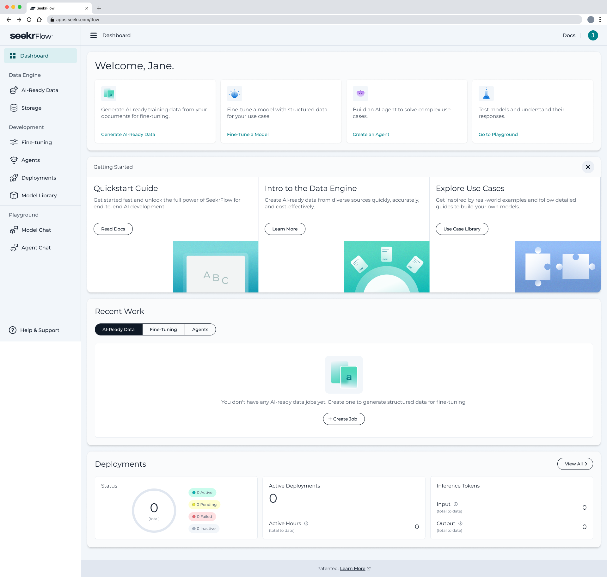The height and width of the screenshot is (577, 607).
Task: Open the Deployments sidebar item
Action: click(40, 178)
